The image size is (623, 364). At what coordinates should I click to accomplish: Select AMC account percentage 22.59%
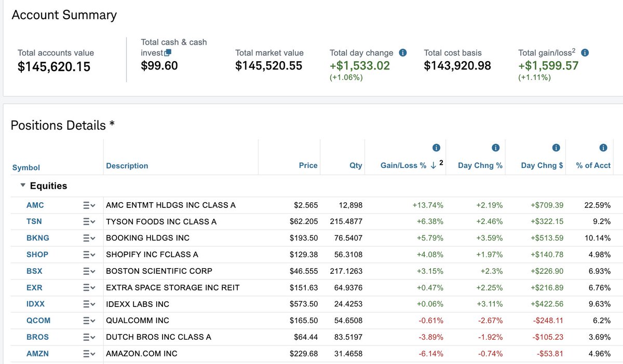(x=598, y=205)
